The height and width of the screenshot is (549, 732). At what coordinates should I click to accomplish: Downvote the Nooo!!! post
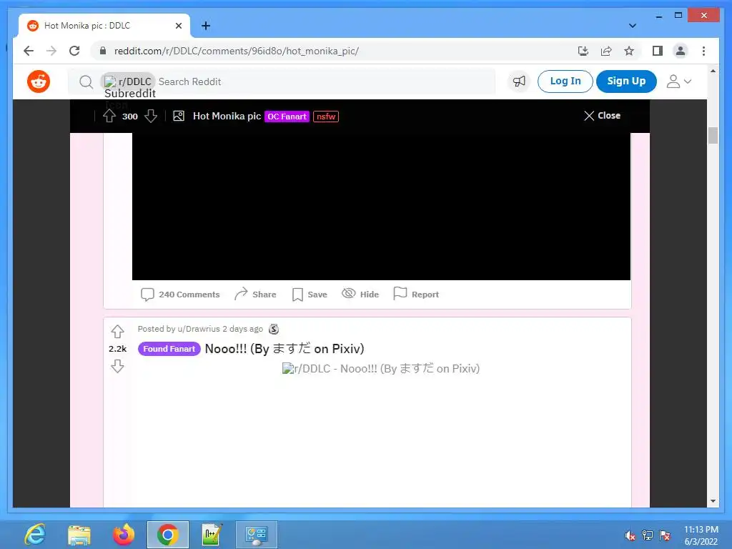tap(118, 366)
